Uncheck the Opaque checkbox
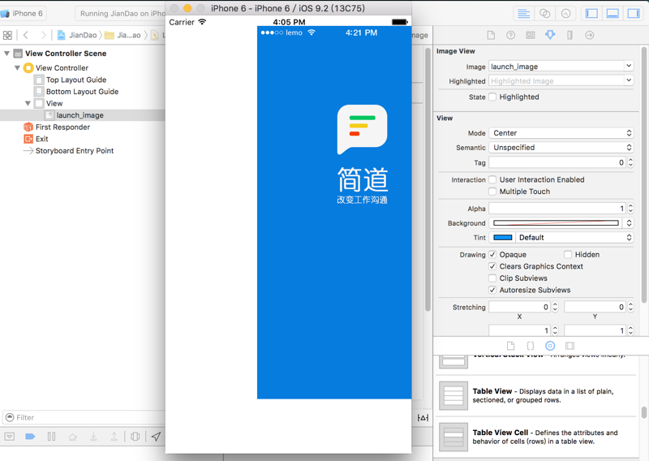Image resolution: width=649 pixels, height=461 pixels. (x=492, y=254)
